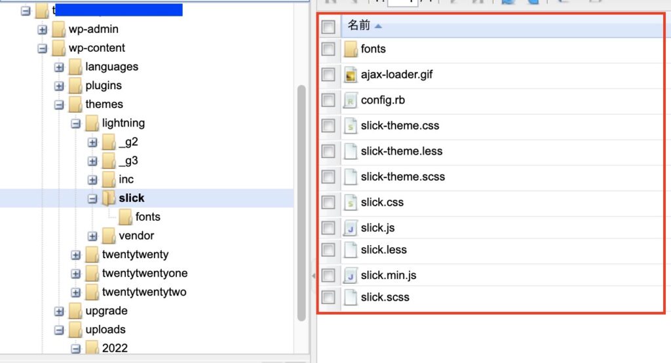
Task: Tick the checkbox for fonts folder row
Action: coord(328,48)
